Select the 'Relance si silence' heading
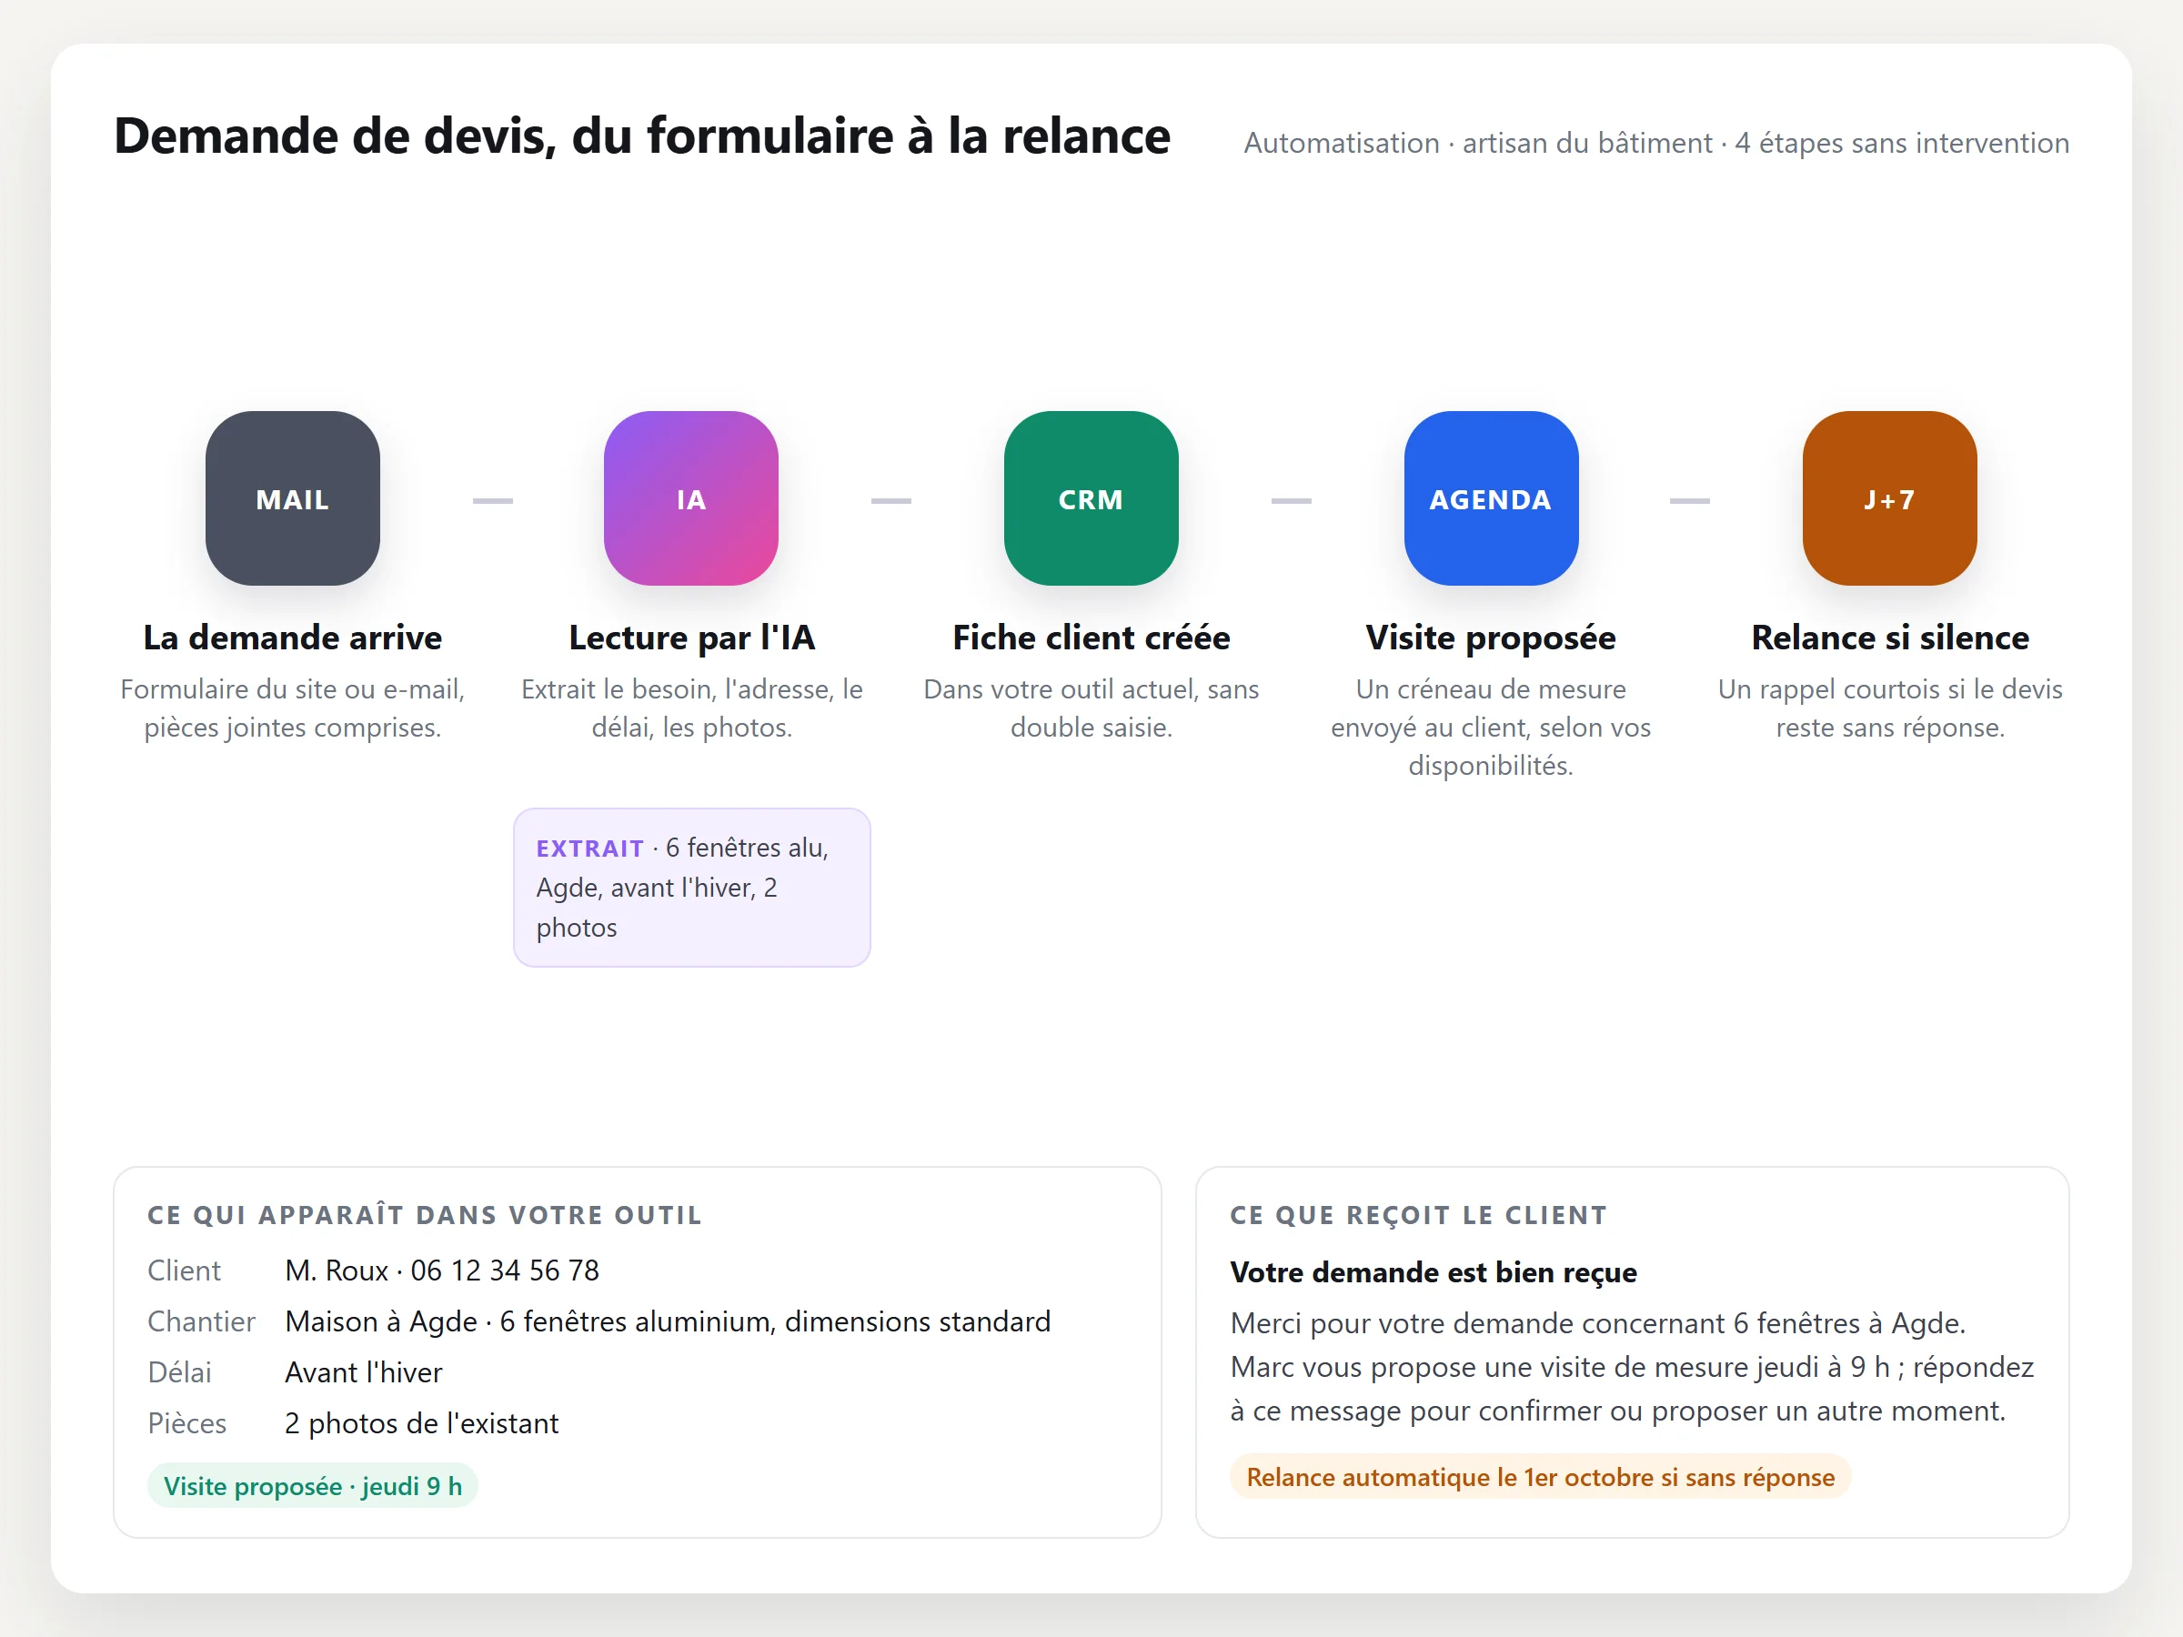 tap(1890, 638)
